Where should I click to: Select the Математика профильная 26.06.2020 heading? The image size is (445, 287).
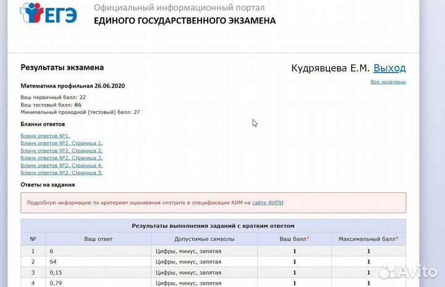(73, 86)
